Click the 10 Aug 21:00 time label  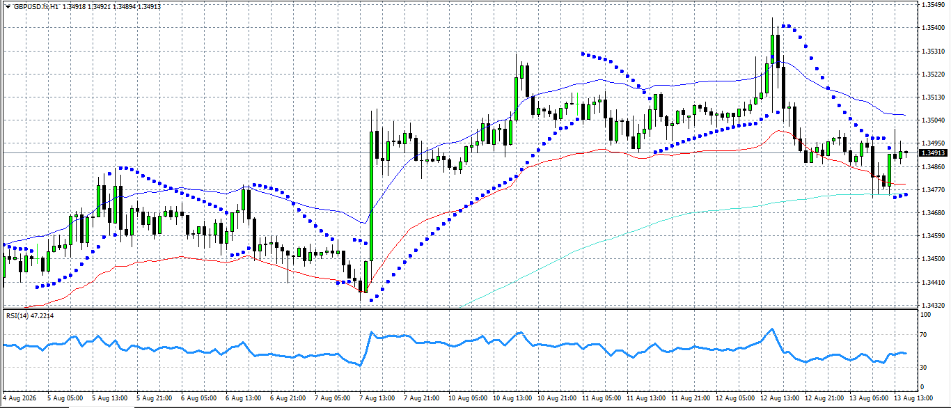[556, 398]
